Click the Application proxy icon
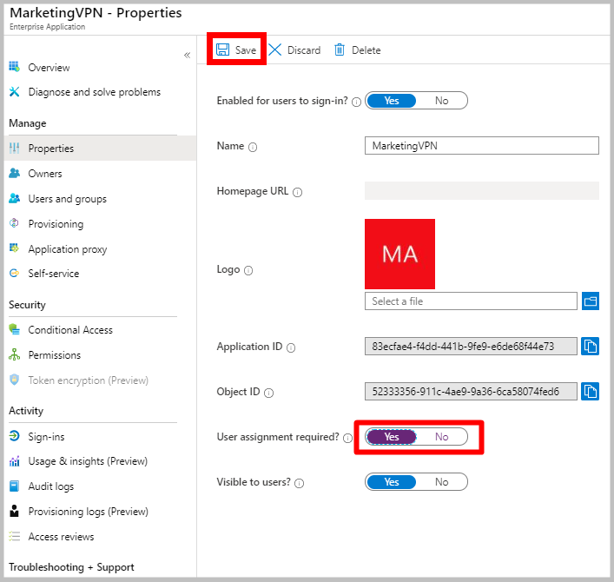Viewport: 614px width, 582px height. click(x=15, y=248)
